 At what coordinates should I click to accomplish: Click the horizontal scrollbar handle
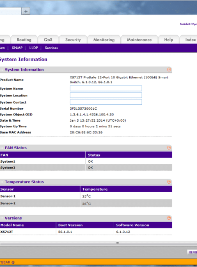click(x=117, y=243)
